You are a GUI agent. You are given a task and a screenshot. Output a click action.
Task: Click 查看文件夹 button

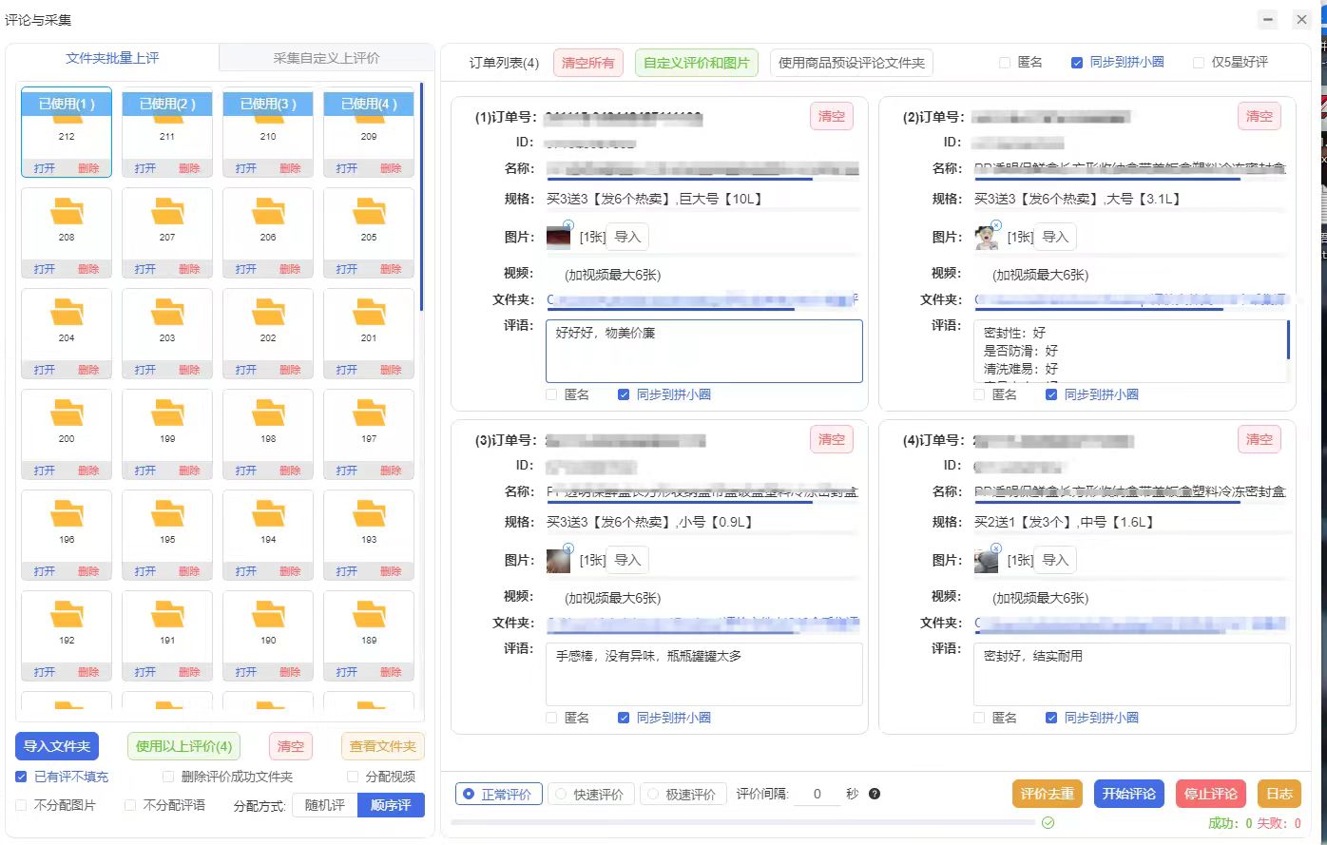[383, 746]
